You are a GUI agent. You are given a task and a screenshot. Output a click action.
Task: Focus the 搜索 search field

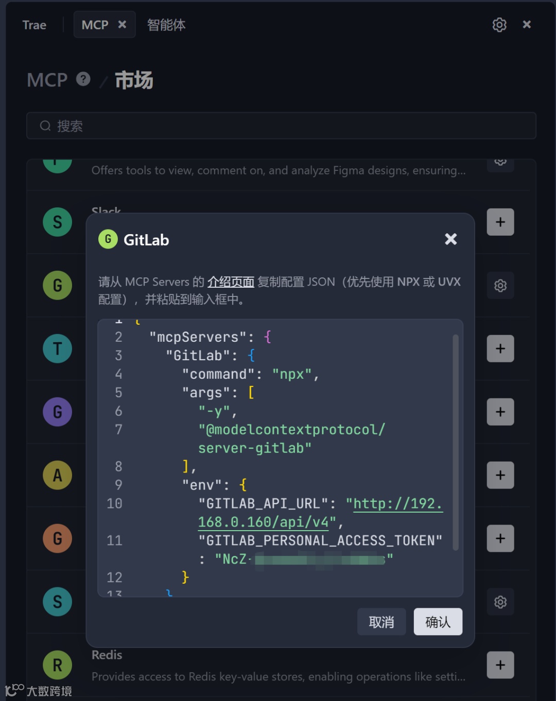pyautogui.click(x=281, y=126)
